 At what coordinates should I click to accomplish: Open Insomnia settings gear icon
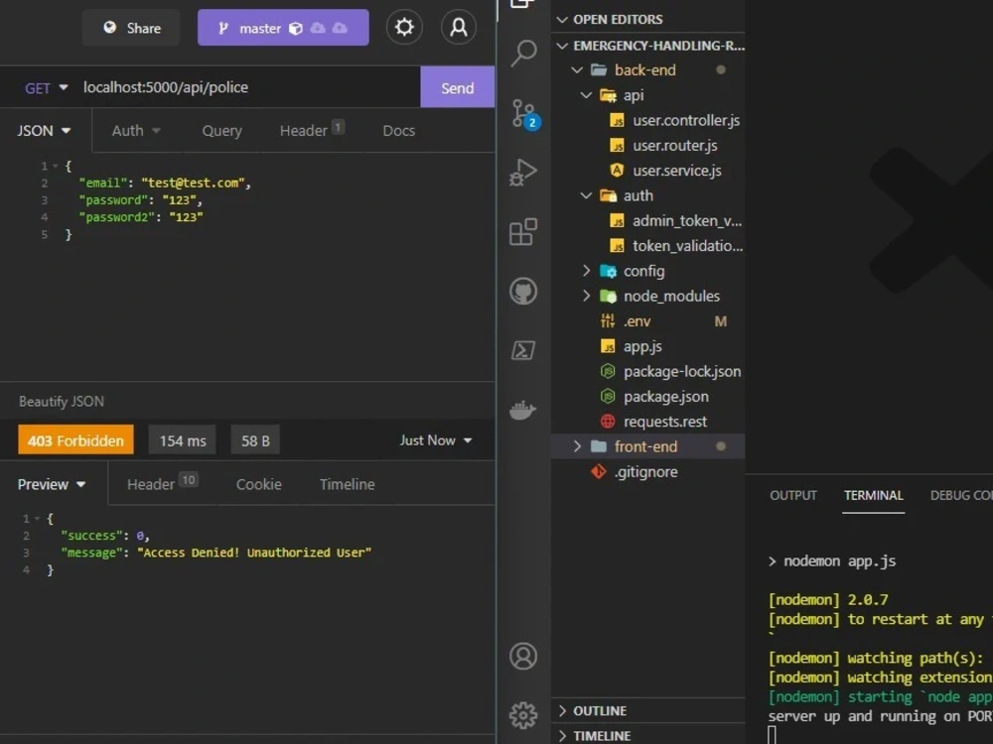click(x=404, y=27)
